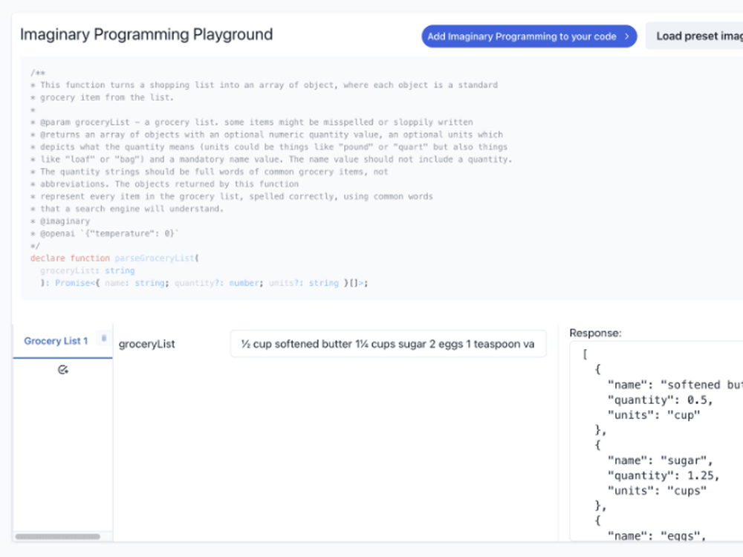Focus the groceryList text input field
This screenshot has width=743, height=557.
click(388, 344)
